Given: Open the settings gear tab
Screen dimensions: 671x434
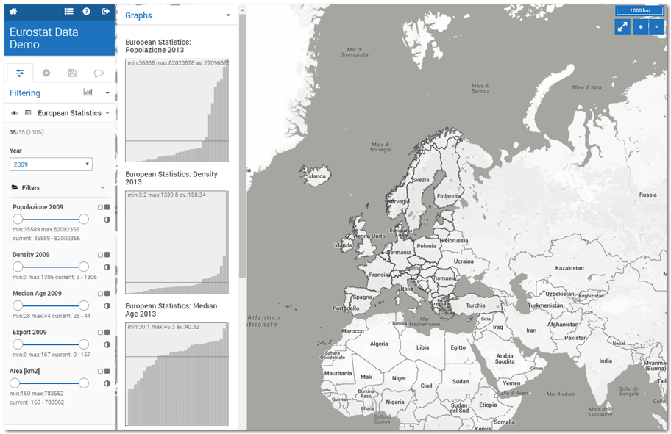Looking at the screenshot, I should [x=46, y=73].
